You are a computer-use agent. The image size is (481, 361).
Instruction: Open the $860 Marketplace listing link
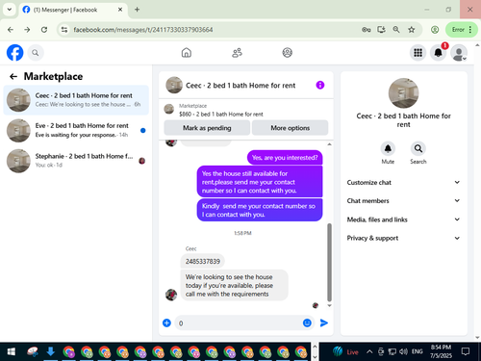[221, 114]
